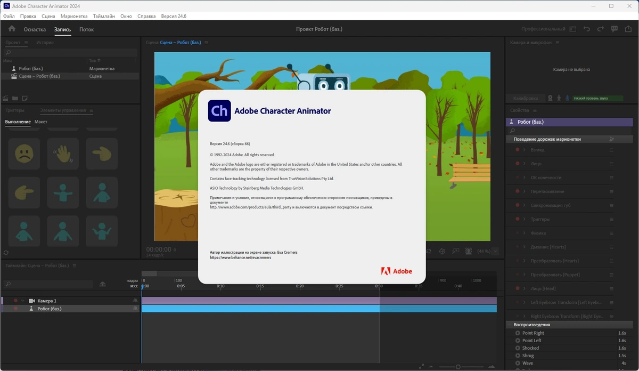Open the Проект panel menu
Image resolution: width=639 pixels, height=371 pixels.
26,43
